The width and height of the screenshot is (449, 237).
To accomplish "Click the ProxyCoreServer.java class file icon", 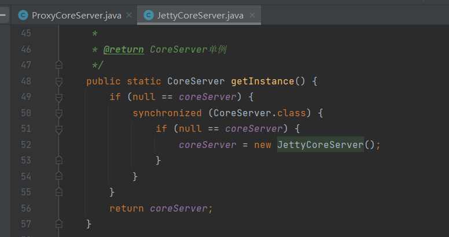I will tap(23, 15).
